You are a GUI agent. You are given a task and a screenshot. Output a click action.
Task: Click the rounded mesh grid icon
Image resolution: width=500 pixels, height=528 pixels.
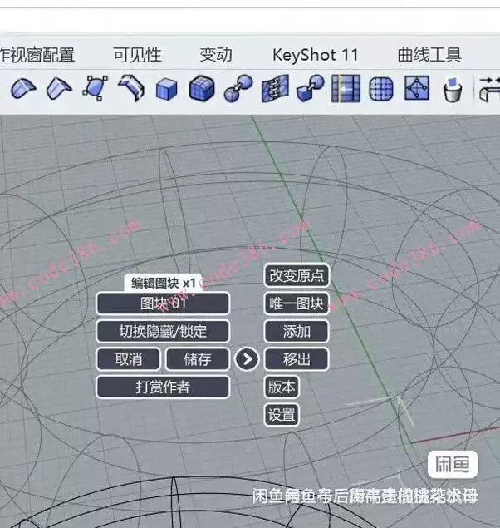point(381,89)
